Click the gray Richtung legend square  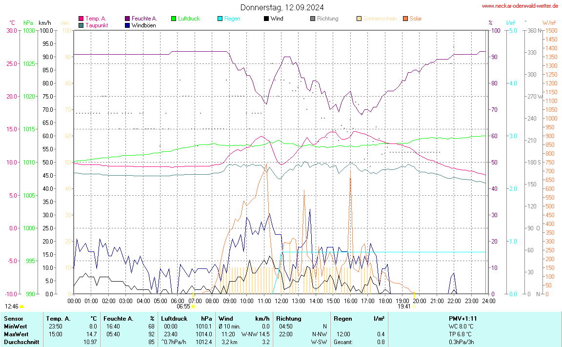click(x=313, y=19)
